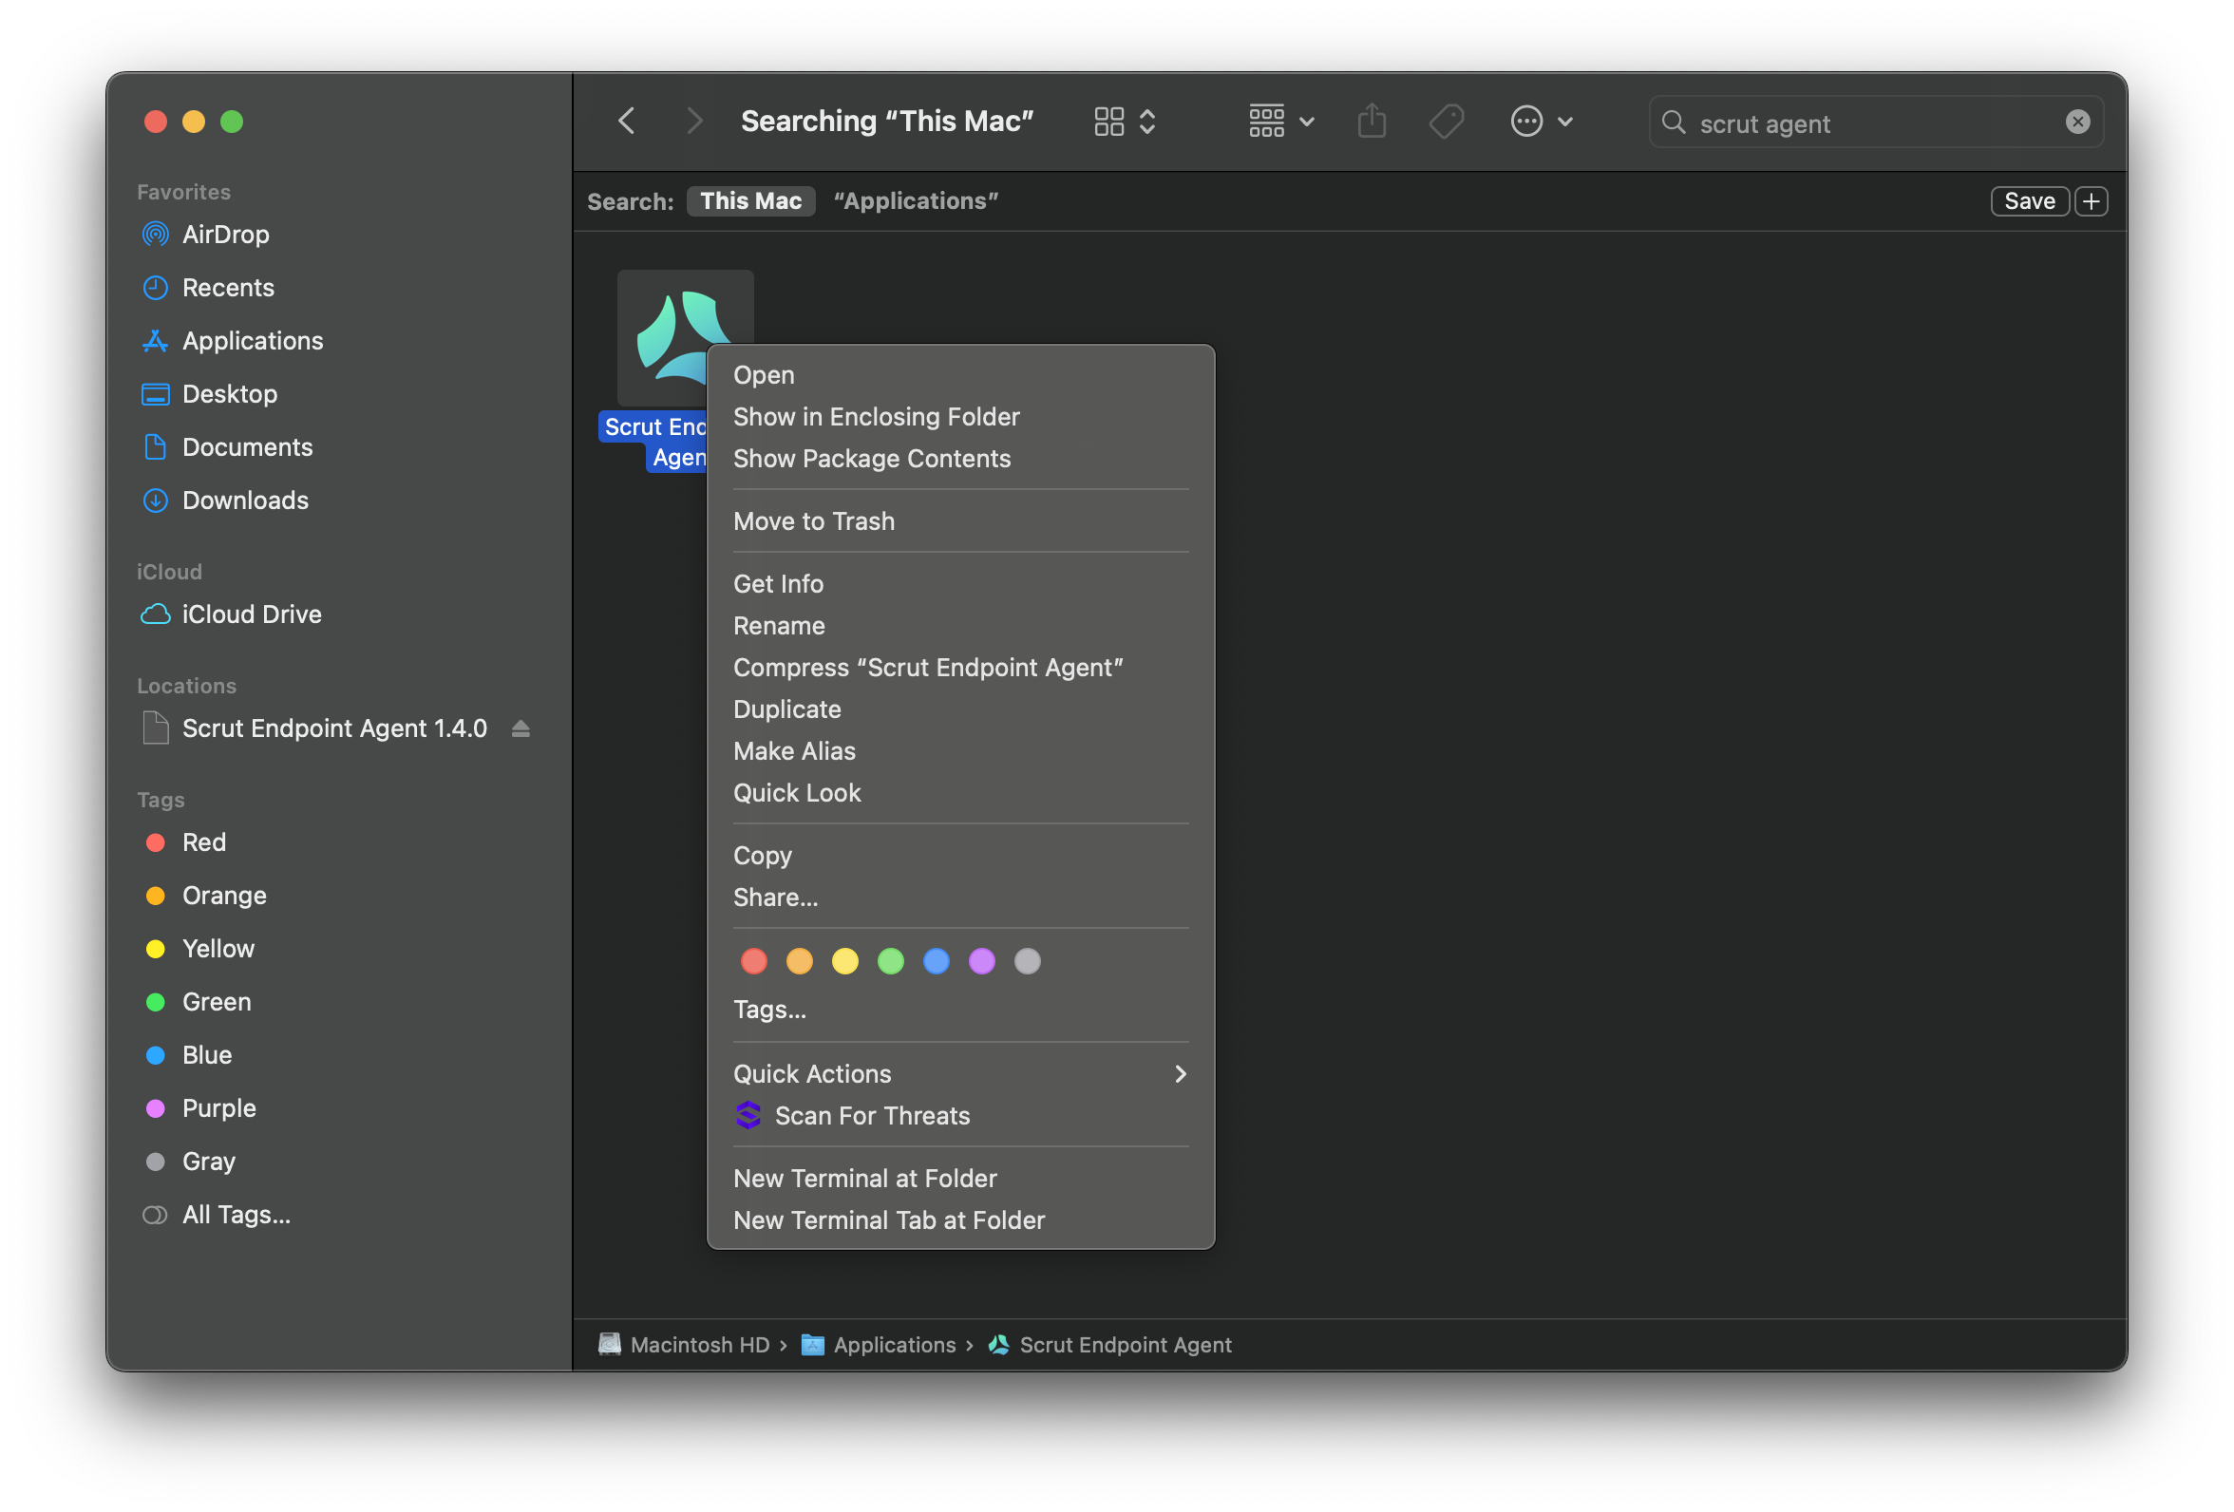This screenshot has width=2234, height=1512.
Task: Click the magnifying glass search icon
Action: (1673, 123)
